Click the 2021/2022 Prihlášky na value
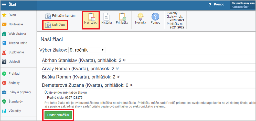The image size is (256, 121). (177, 27)
